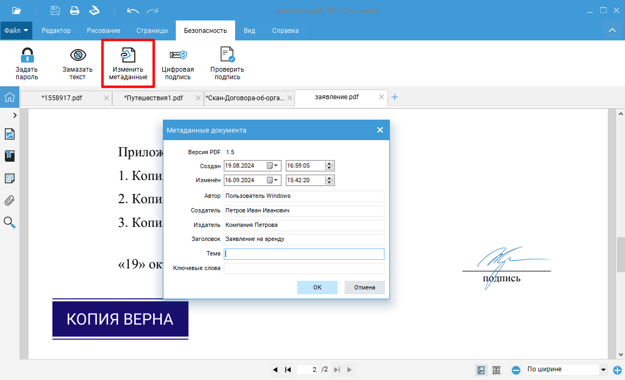Screen dimensions: 625x380
Task: Open Изменить метаданные tool
Action: tap(128, 64)
